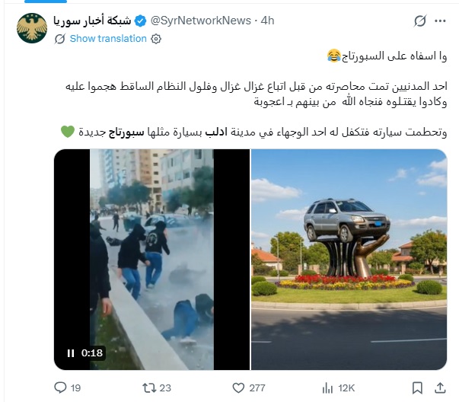Open view analytics bar chart icon

coord(327,388)
